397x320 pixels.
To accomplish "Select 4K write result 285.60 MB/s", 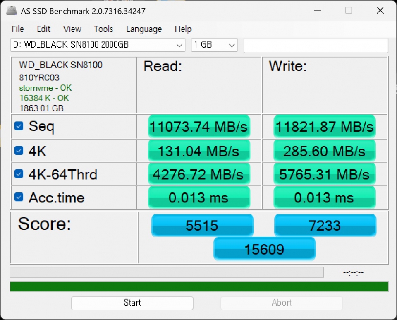I will [x=325, y=151].
